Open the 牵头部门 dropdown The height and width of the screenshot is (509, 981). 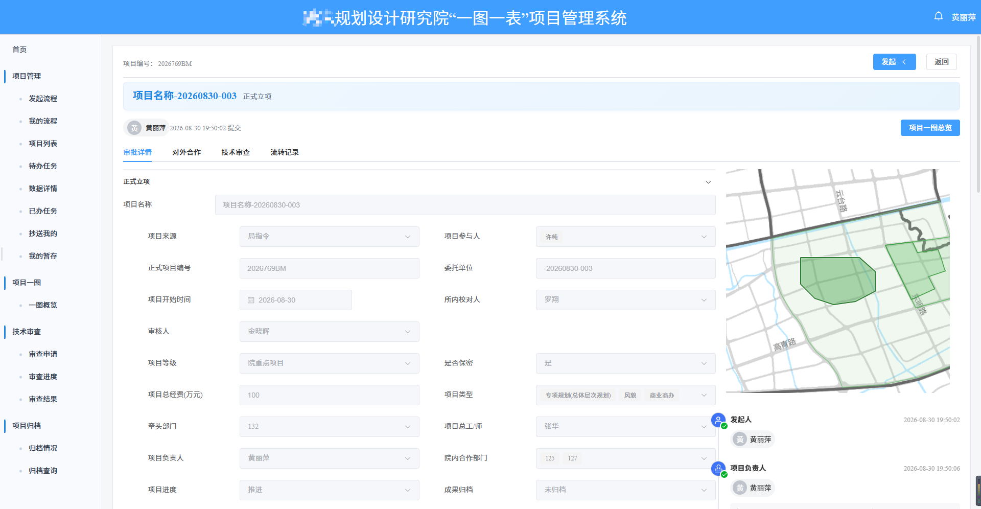coord(330,427)
